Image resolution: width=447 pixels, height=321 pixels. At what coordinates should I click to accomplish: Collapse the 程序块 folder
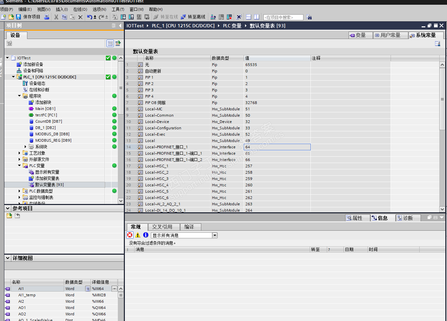point(19,96)
